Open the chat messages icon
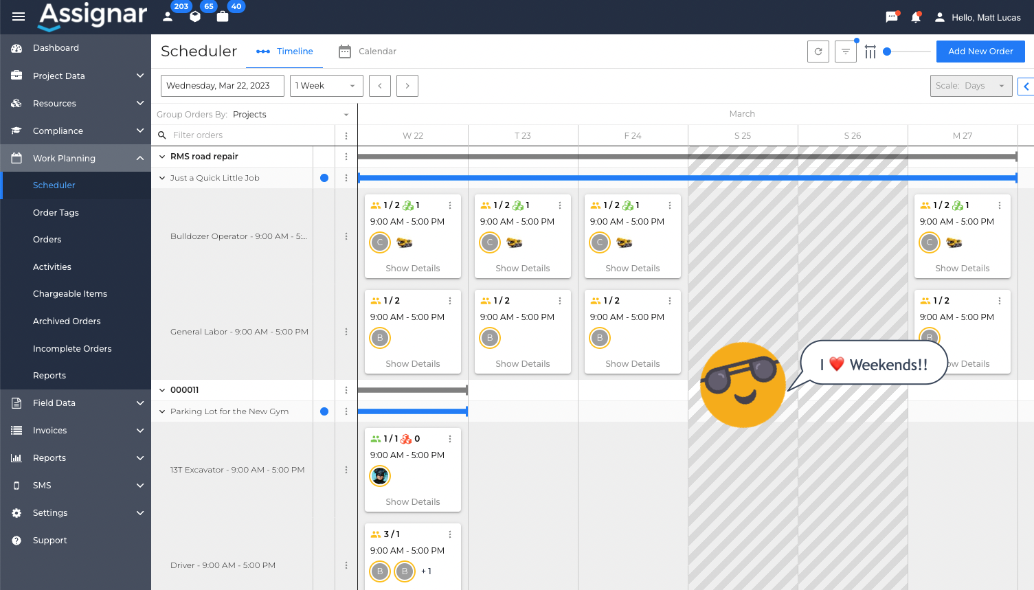 click(x=892, y=17)
